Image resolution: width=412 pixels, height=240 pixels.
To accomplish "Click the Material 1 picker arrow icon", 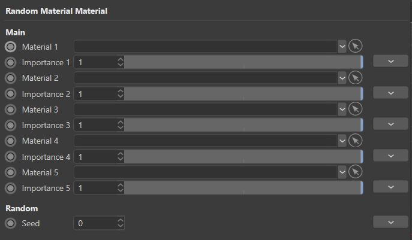I will click(356, 46).
